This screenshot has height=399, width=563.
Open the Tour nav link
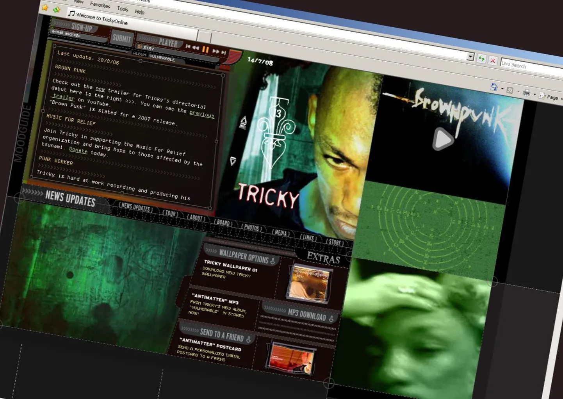[x=170, y=213]
